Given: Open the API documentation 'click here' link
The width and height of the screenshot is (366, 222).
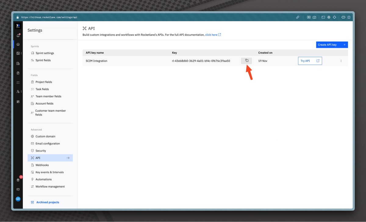Looking at the screenshot, I should 213,35.
